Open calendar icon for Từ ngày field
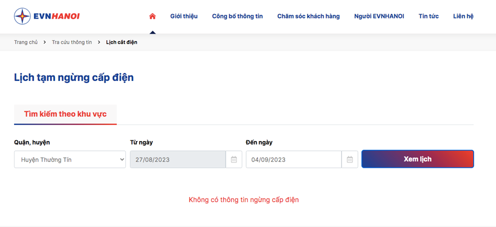Viewport: 496px width, 227px height. (x=234, y=159)
